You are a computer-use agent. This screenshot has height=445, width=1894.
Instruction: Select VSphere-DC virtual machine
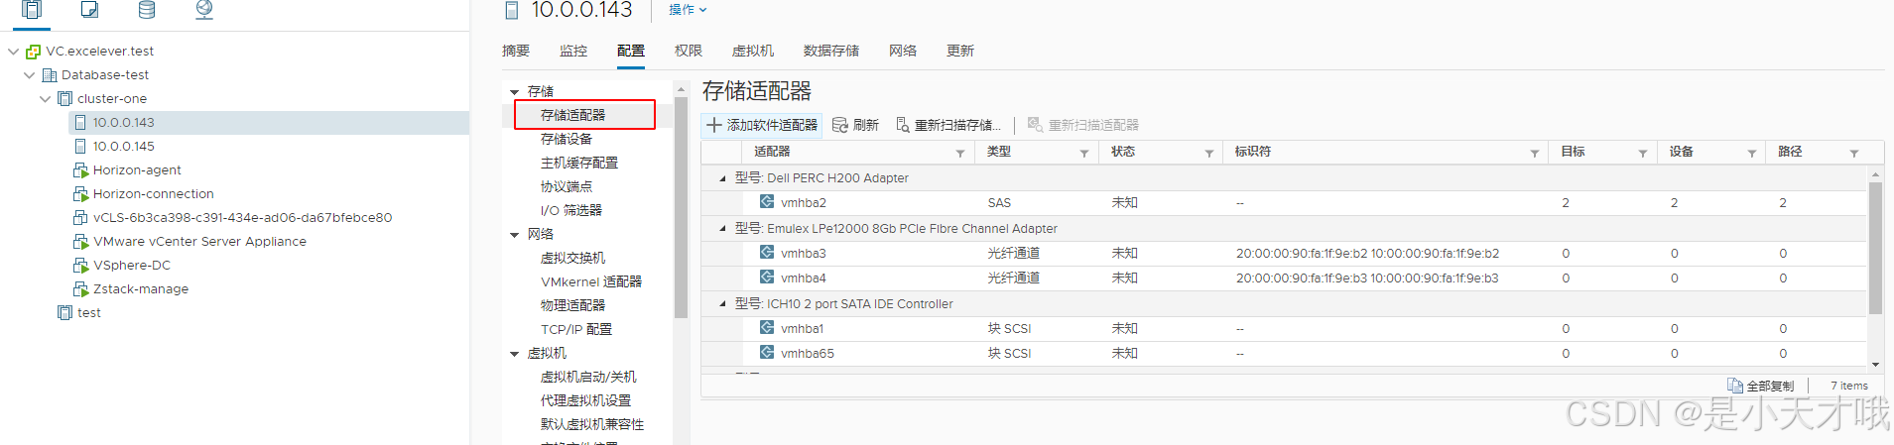[x=132, y=266]
